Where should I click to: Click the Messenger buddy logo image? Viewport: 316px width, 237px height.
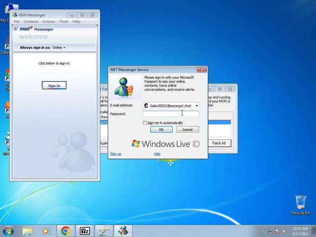click(126, 87)
